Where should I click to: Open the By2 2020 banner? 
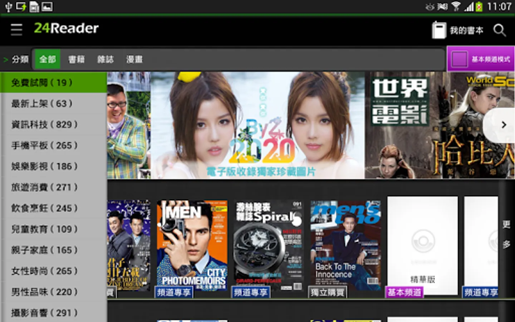(257, 125)
